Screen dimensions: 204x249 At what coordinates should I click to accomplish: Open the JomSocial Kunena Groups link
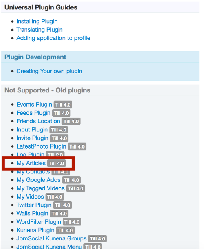[x=51, y=238]
